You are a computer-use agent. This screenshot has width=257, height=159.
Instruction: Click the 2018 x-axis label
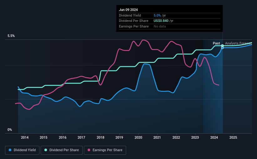[100, 137]
